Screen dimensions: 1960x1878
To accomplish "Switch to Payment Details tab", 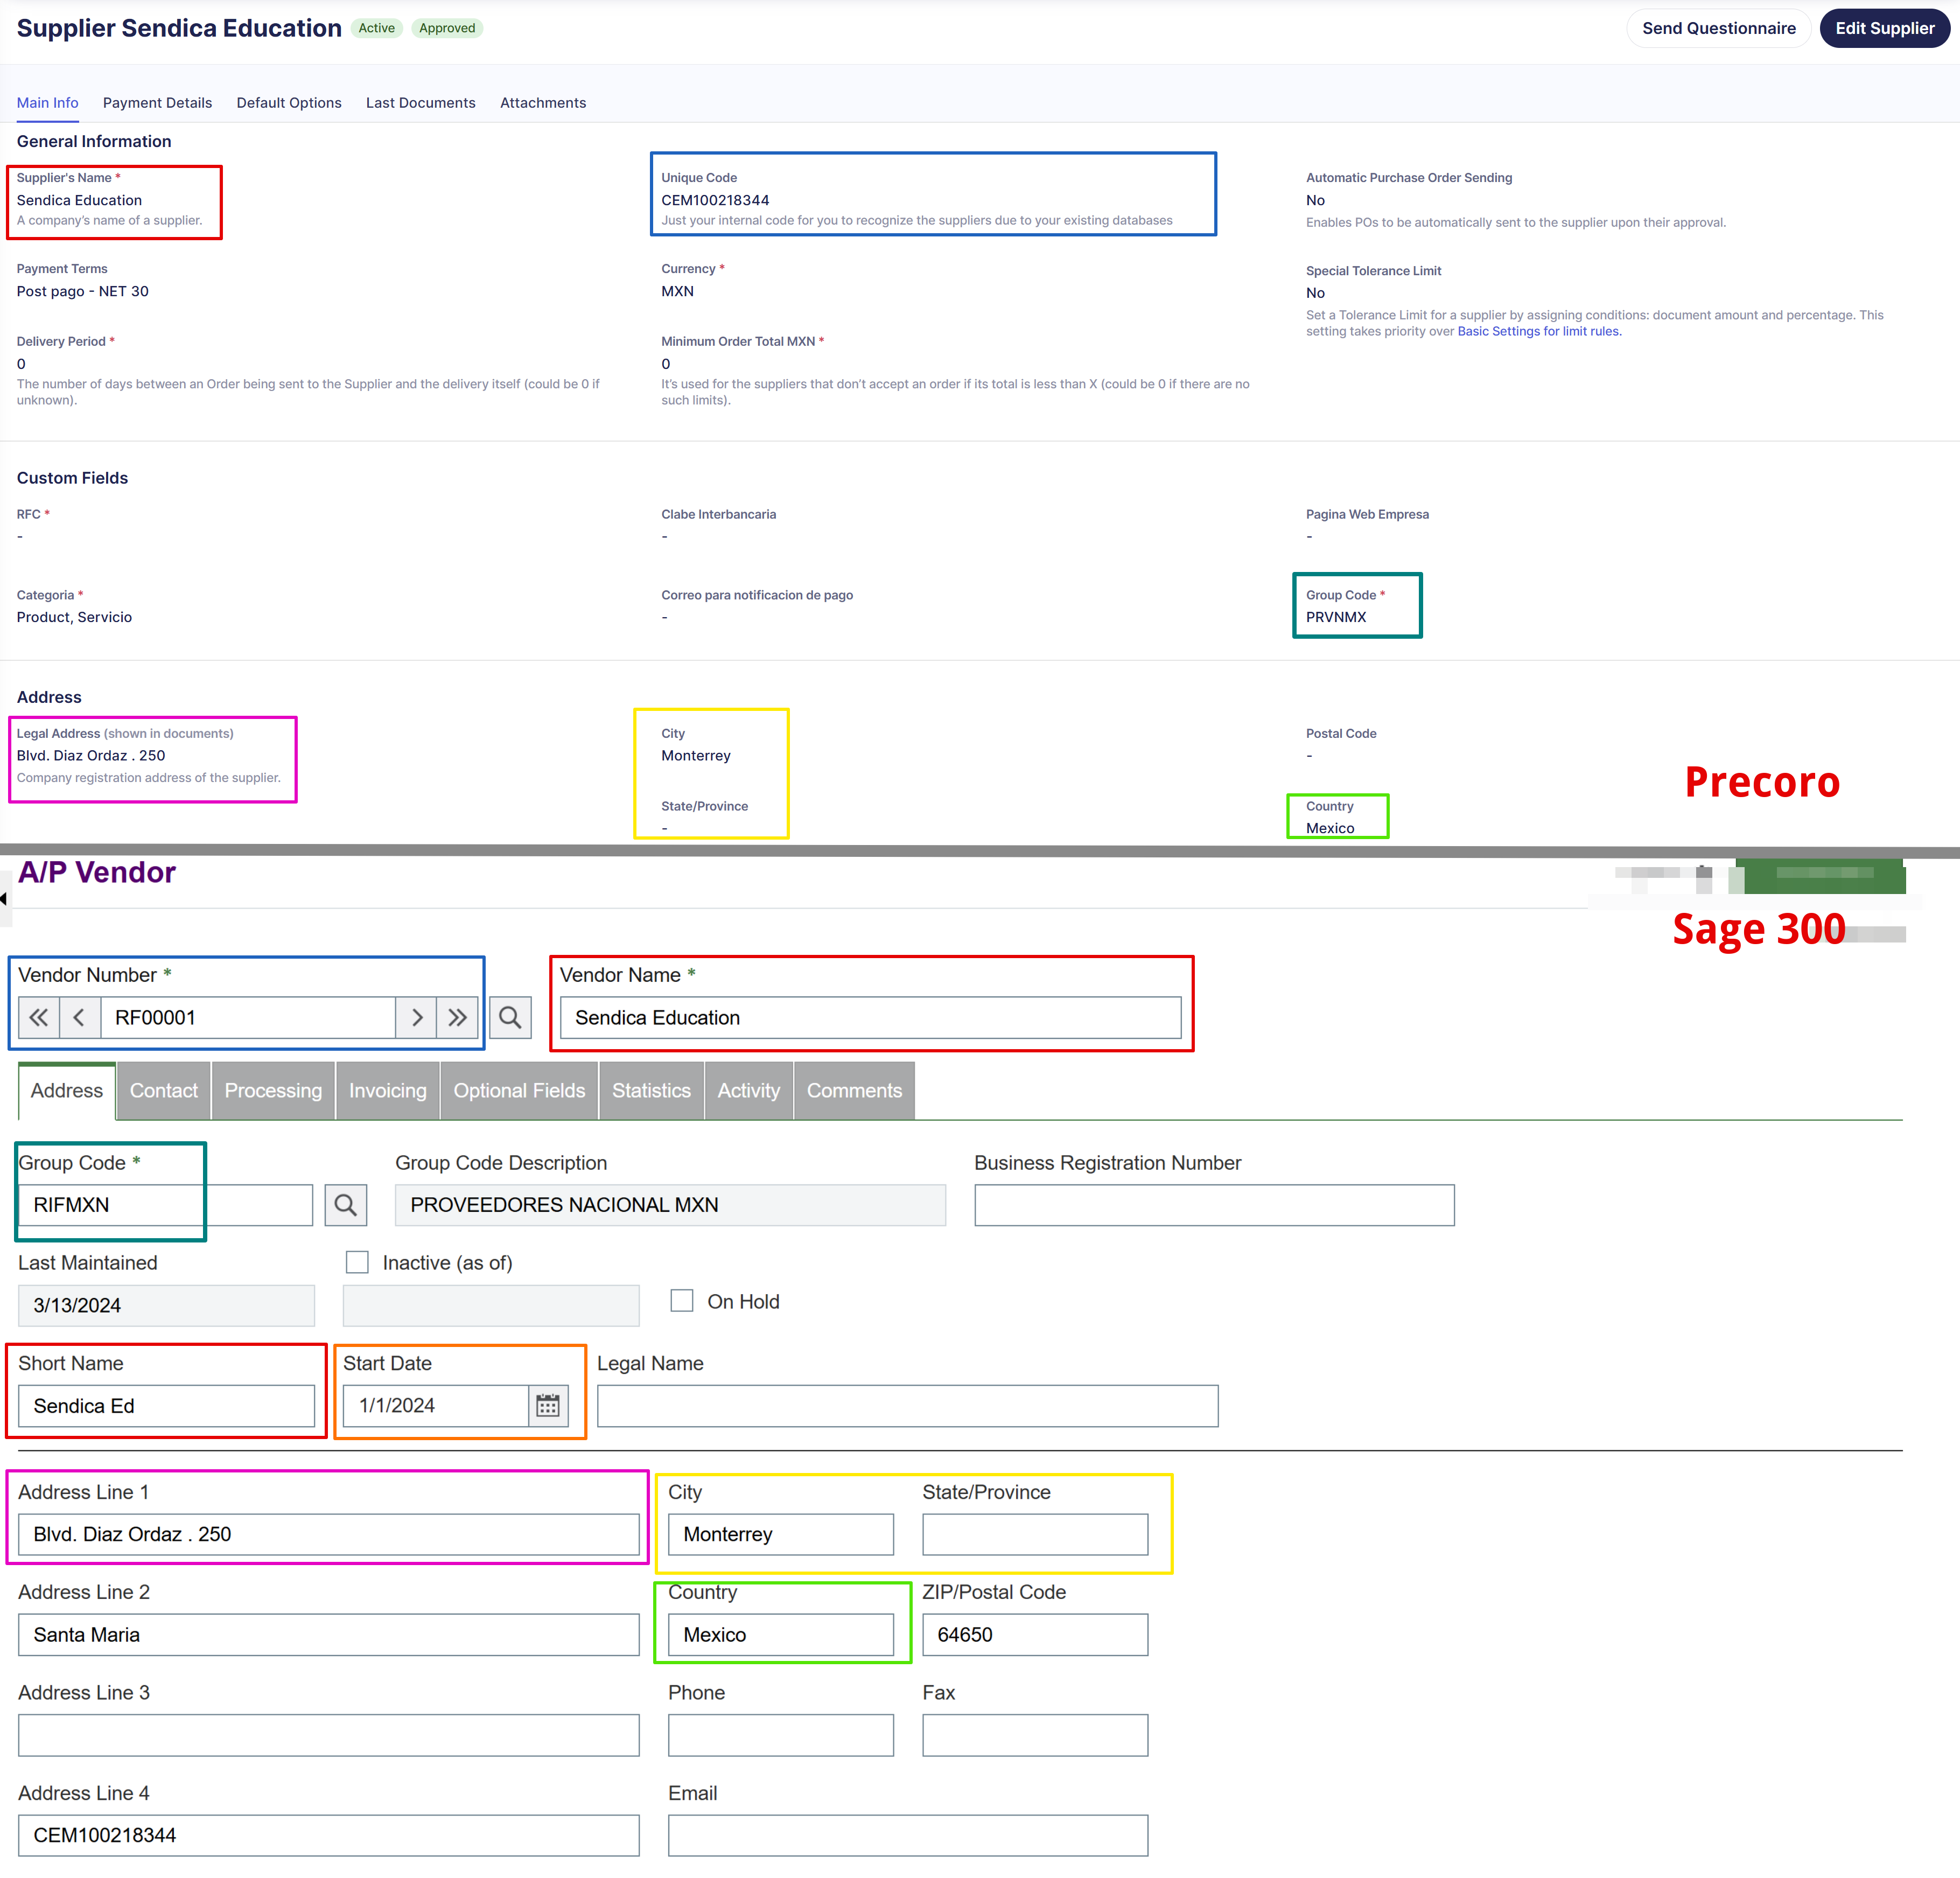I will [x=157, y=103].
